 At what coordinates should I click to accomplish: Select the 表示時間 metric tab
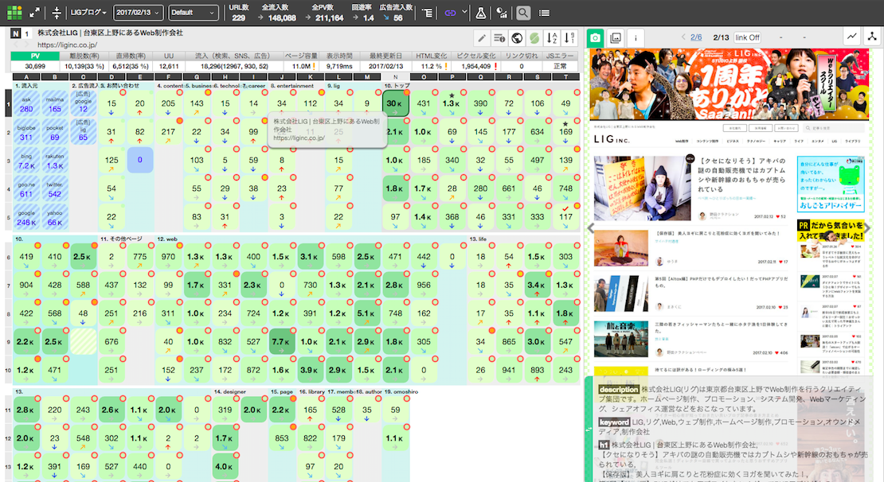coord(338,56)
